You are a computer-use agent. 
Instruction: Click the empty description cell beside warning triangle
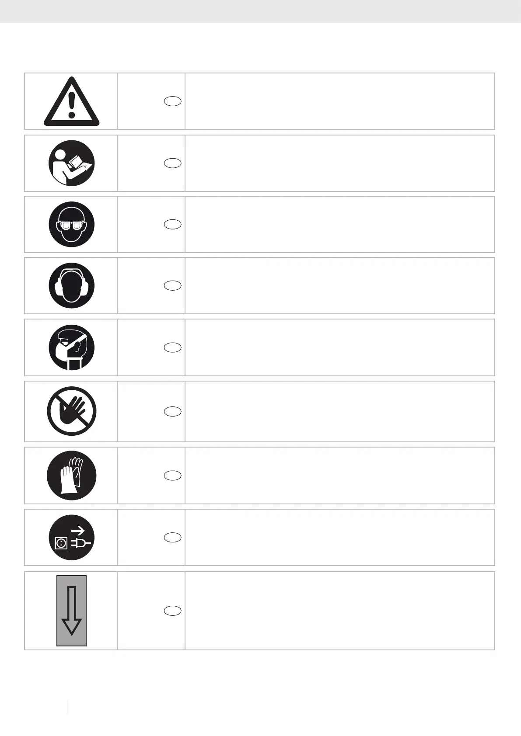pyautogui.click(x=339, y=101)
